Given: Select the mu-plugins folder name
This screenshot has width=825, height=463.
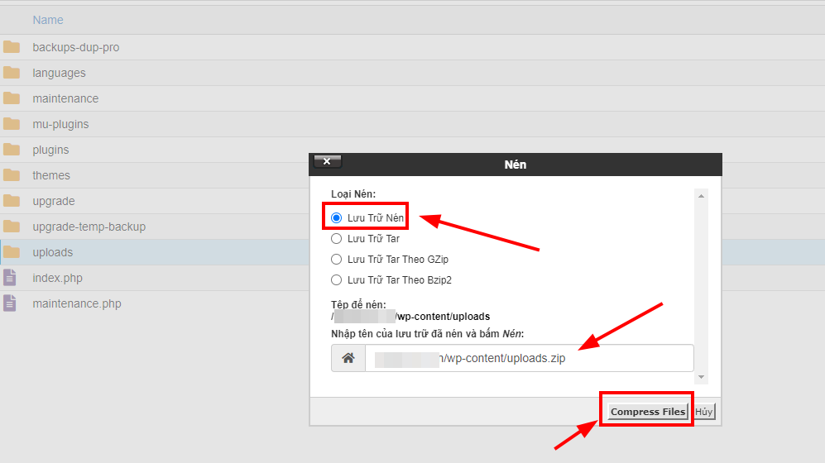Looking at the screenshot, I should (60, 124).
